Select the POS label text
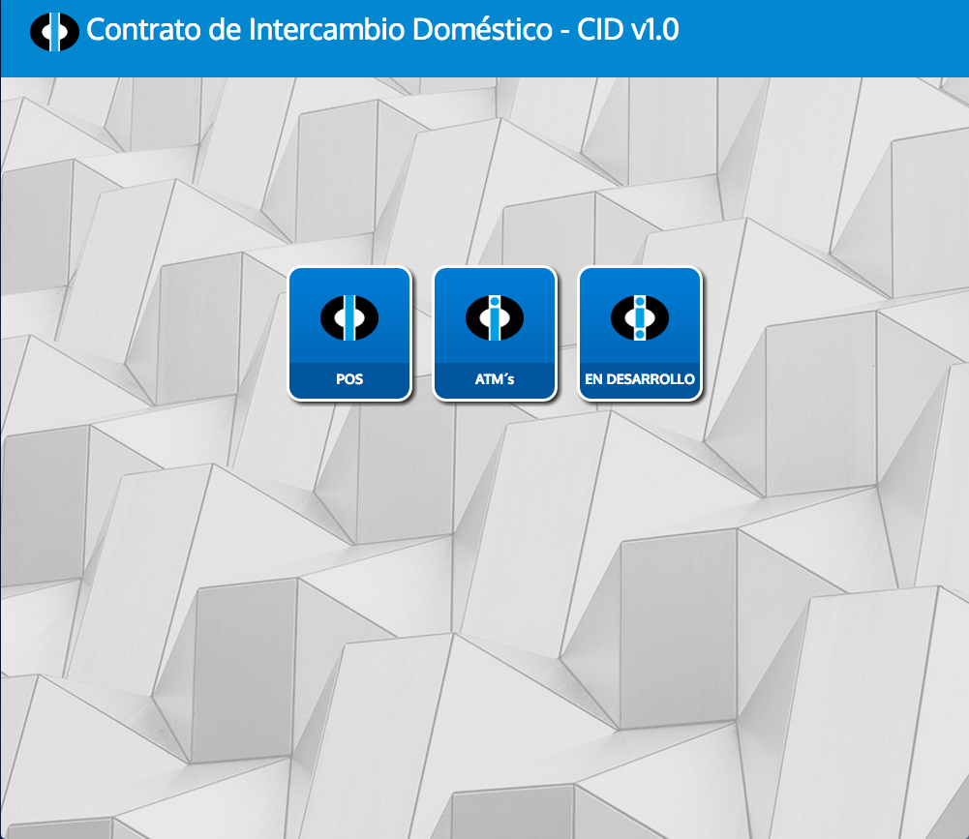The width and height of the screenshot is (969, 839). [x=349, y=379]
